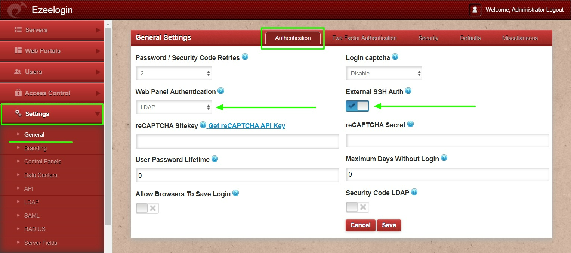This screenshot has height=253, width=571.
Task: Click the Access Control lock icon
Action: [18, 93]
